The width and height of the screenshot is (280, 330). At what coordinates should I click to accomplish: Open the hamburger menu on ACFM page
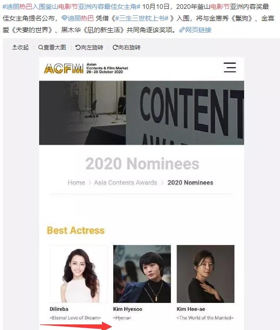(230, 68)
